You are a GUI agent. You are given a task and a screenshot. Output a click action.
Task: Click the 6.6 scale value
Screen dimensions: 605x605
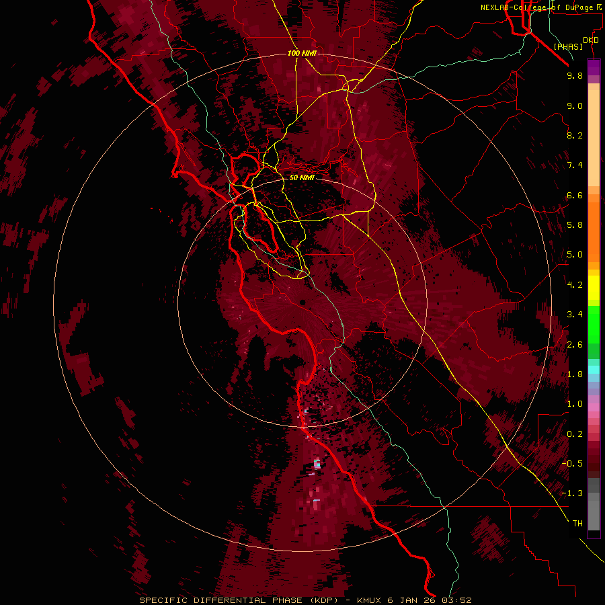(x=575, y=195)
